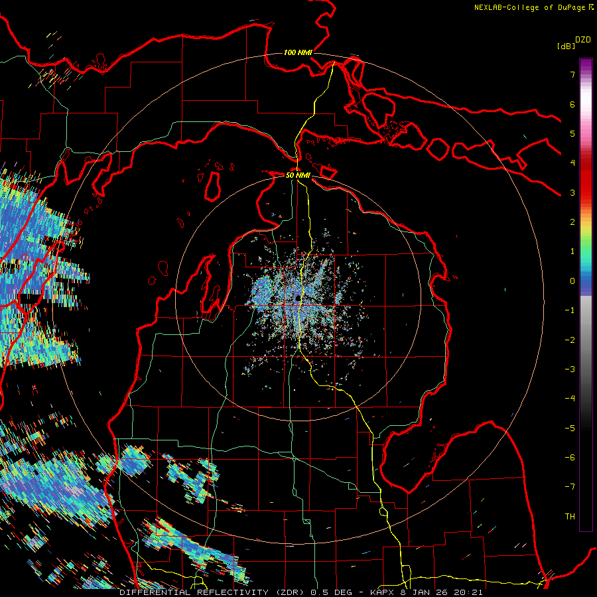Click the 3 value on the color scale

pyautogui.click(x=572, y=192)
